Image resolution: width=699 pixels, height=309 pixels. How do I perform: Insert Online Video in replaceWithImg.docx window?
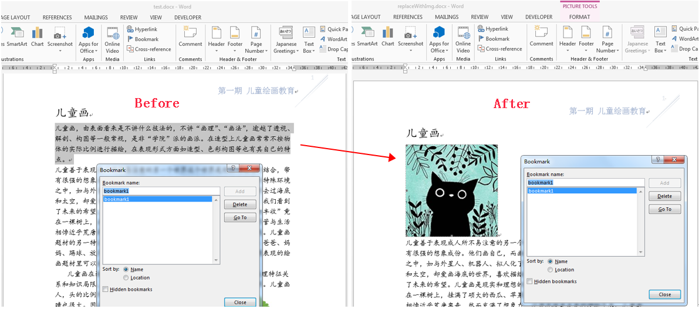coord(463,40)
